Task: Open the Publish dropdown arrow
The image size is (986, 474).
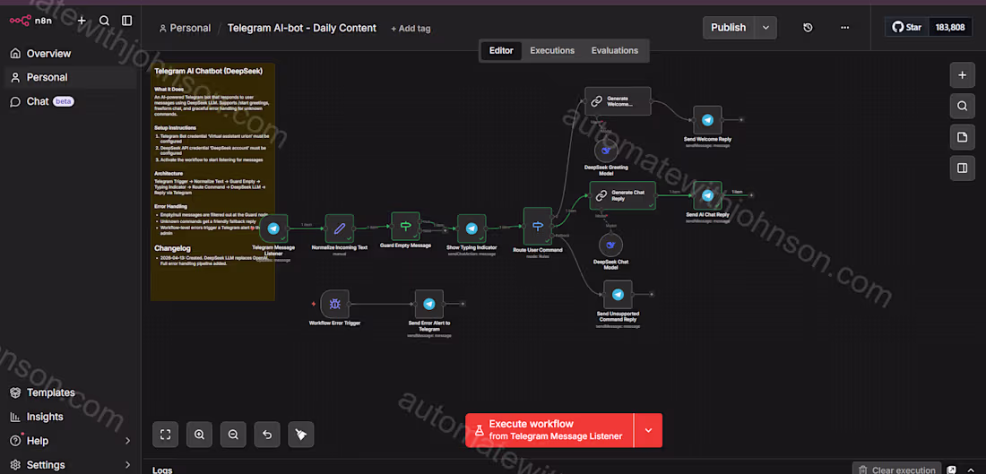Action: (765, 28)
